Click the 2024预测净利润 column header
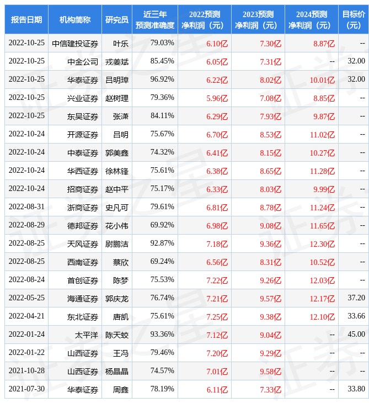 point(312,19)
